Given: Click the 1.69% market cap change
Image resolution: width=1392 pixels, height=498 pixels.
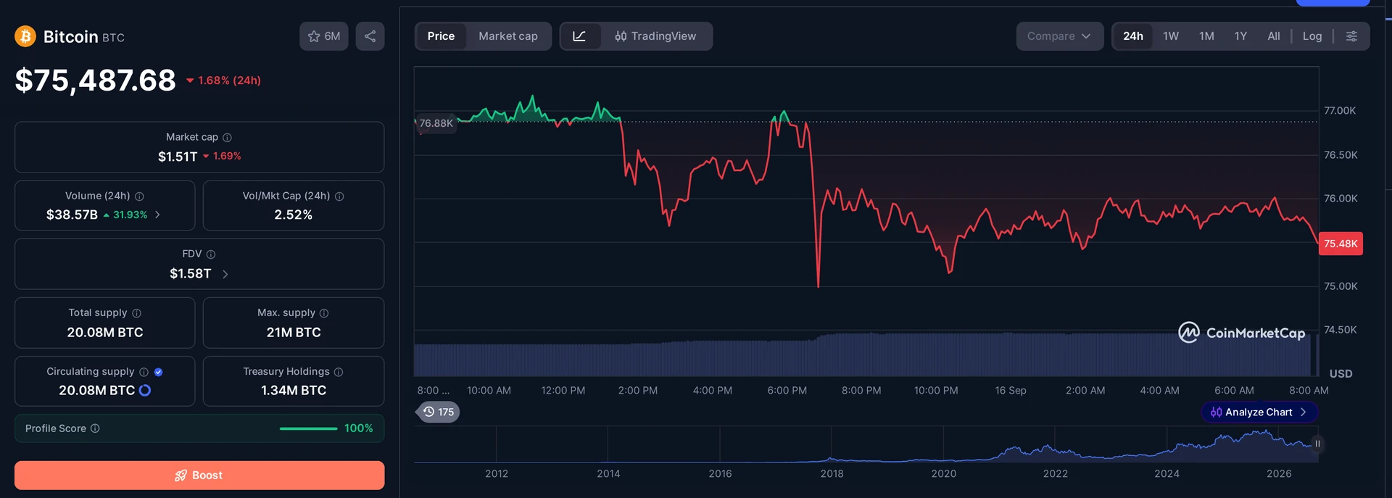Looking at the screenshot, I should [227, 156].
